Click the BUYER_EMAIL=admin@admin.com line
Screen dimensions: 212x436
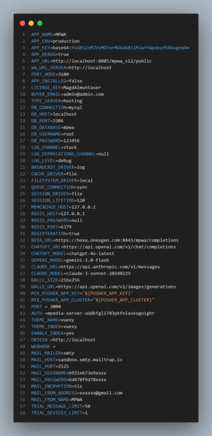(x=67, y=94)
